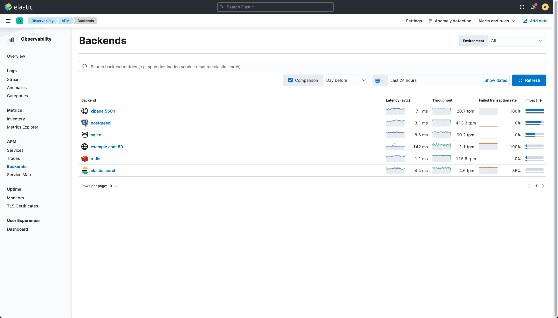Click the PostgreSQL backend icon
The image size is (558, 318).
[85, 123]
